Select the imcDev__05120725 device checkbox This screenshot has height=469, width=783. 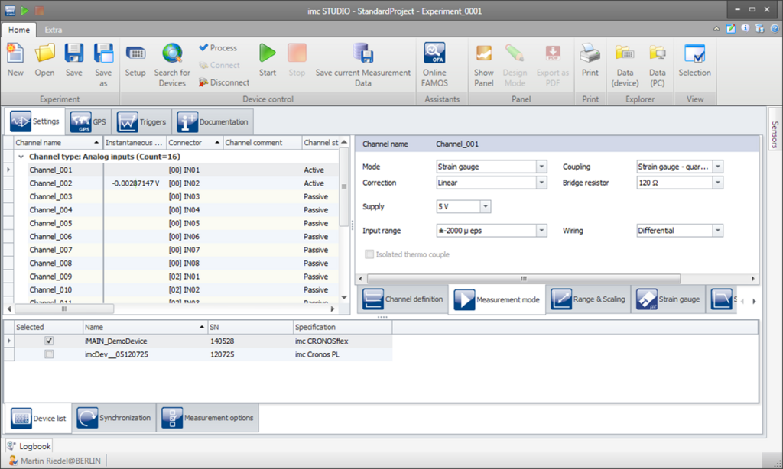(49, 355)
